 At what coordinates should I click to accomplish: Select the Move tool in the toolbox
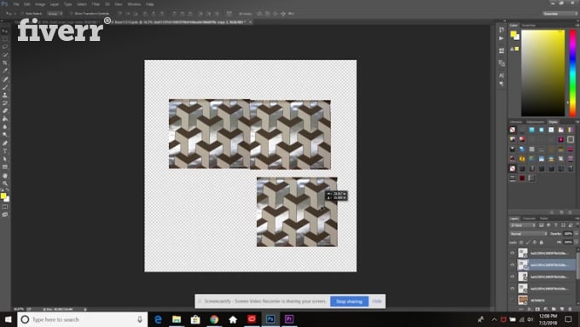(5, 31)
